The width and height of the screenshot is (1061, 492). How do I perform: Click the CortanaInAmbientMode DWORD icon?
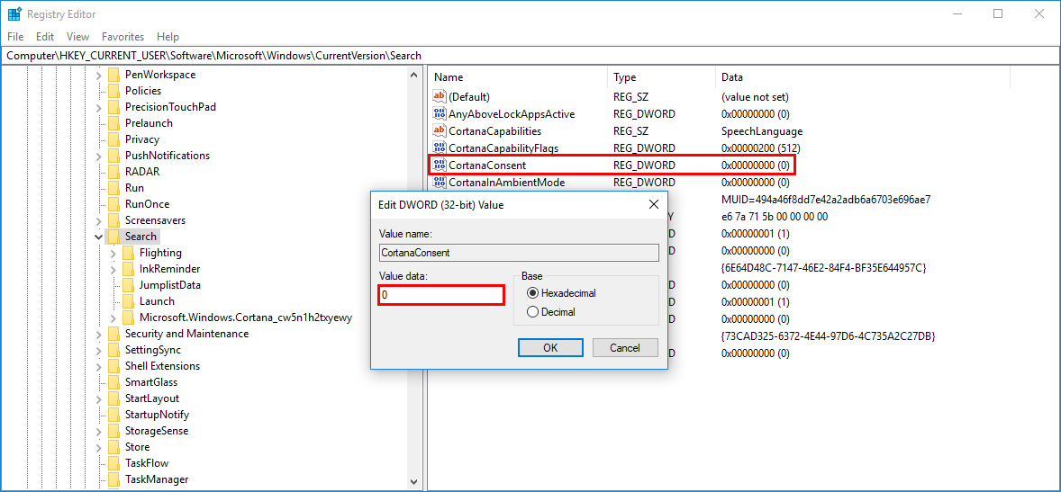tap(440, 182)
